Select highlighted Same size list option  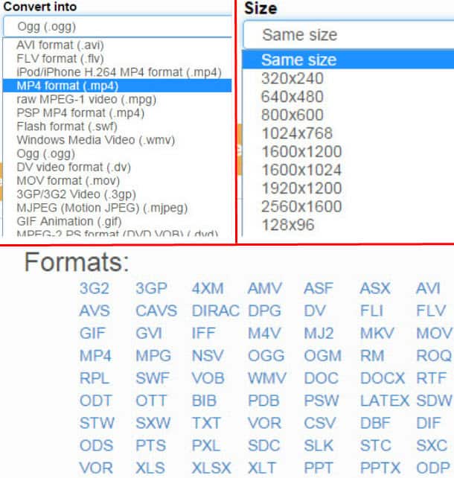pos(348,60)
